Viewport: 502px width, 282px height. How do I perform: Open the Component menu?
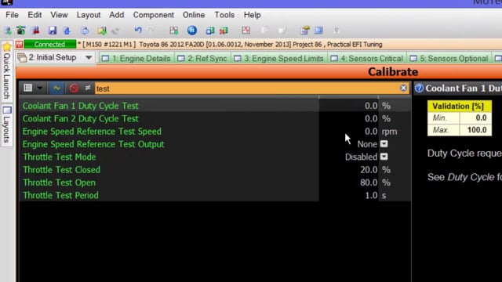154,15
